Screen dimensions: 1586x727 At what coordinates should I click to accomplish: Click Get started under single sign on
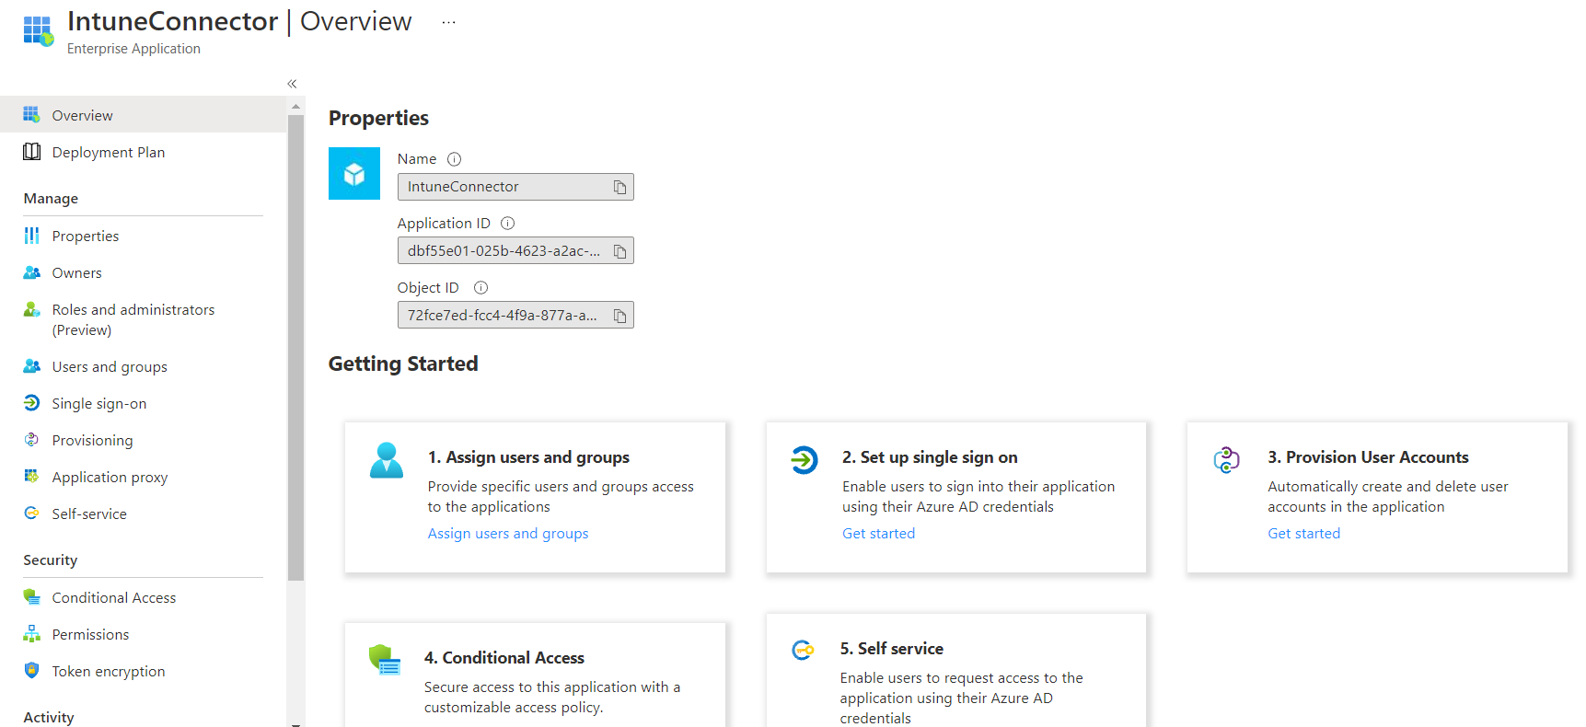tap(878, 534)
